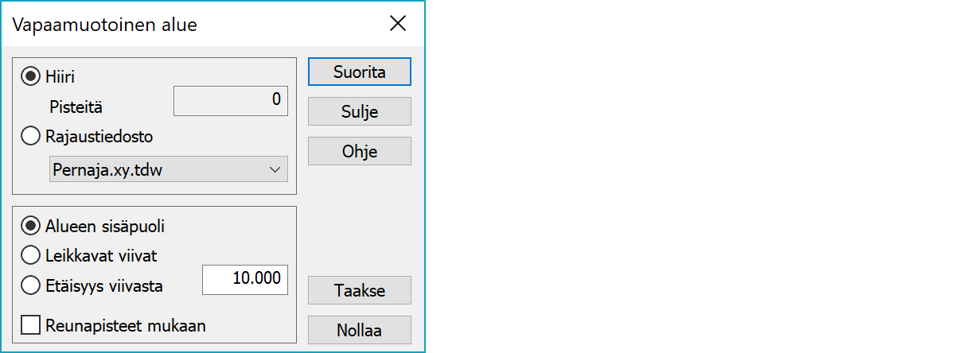
Task: Click the Taakse button
Action: pyautogui.click(x=359, y=290)
